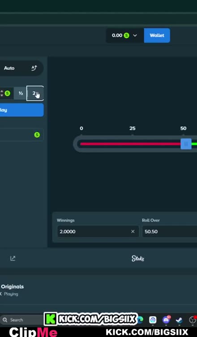Image resolution: width=197 pixels, height=337 pixels.
Task: Click the Windows taskbar Search box
Action: tap(21, 320)
